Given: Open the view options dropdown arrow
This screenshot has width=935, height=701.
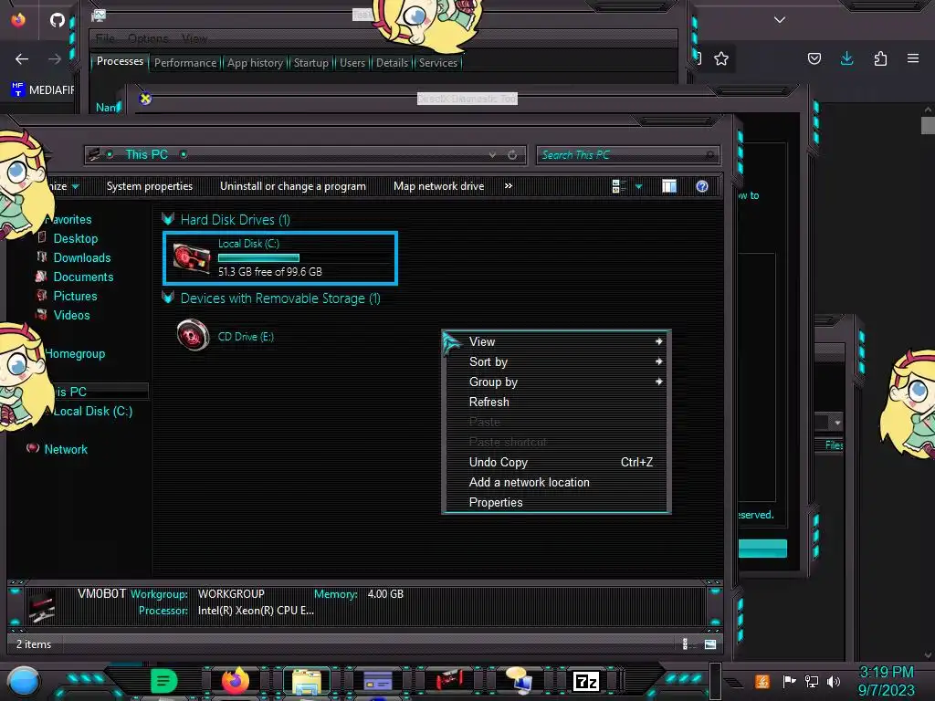Looking at the screenshot, I should (638, 186).
